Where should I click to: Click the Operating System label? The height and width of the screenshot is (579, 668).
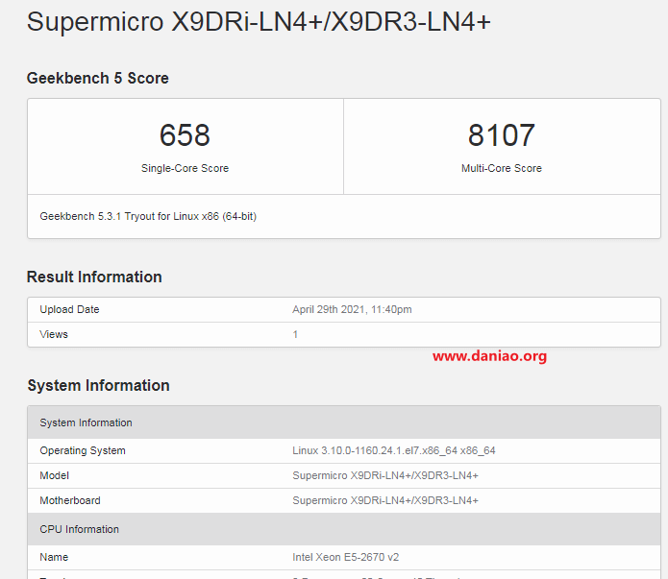[83, 451]
